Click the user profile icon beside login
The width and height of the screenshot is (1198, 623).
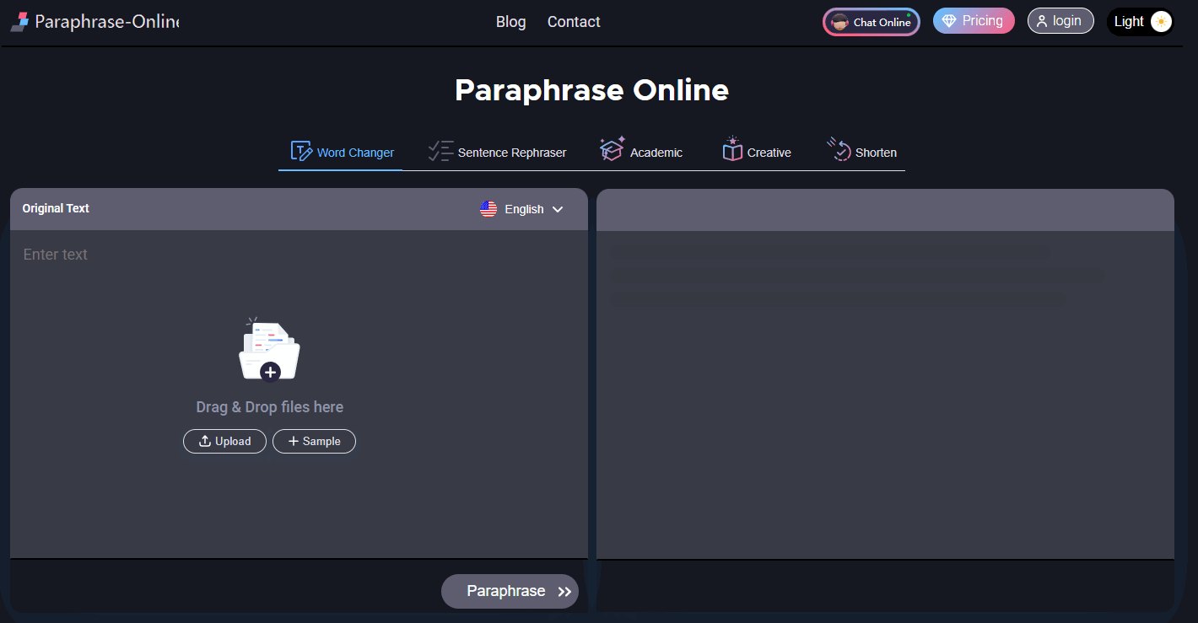pos(1042,21)
